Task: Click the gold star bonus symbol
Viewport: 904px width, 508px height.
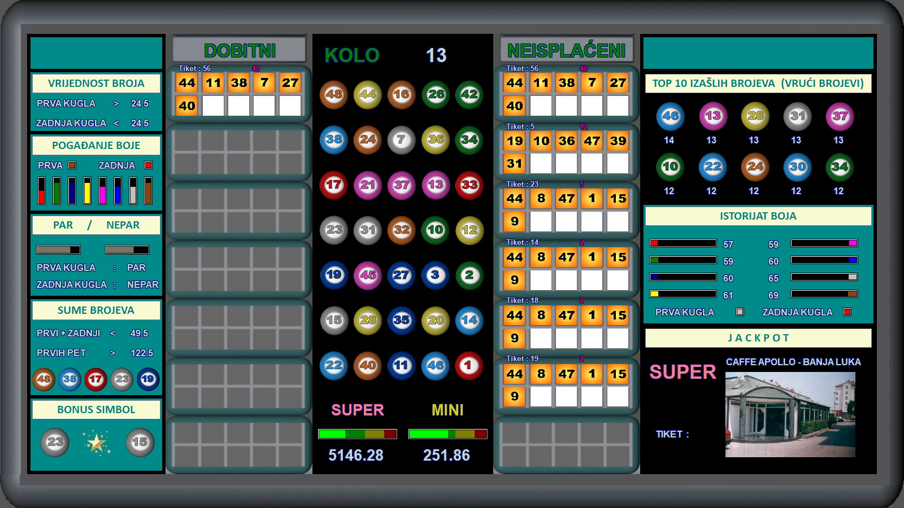Action: point(97,443)
